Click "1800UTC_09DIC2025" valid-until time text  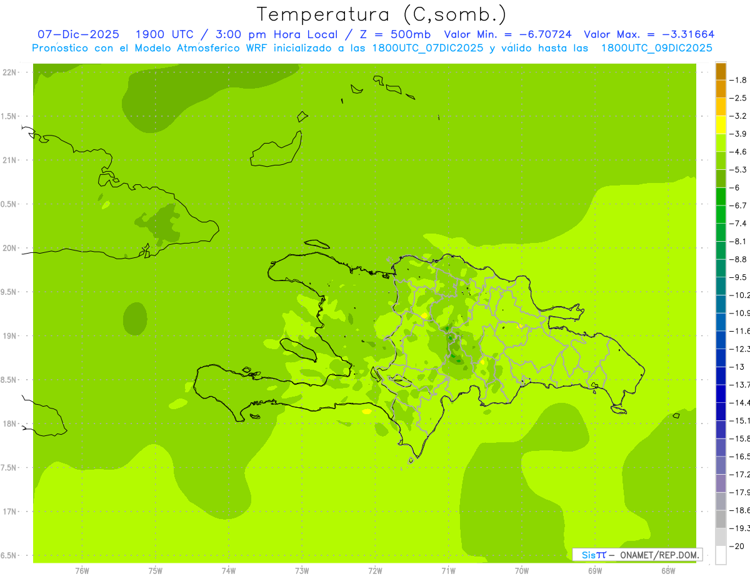[657, 48]
